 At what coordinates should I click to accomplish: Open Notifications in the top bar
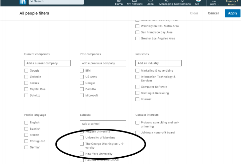click(x=182, y=3)
